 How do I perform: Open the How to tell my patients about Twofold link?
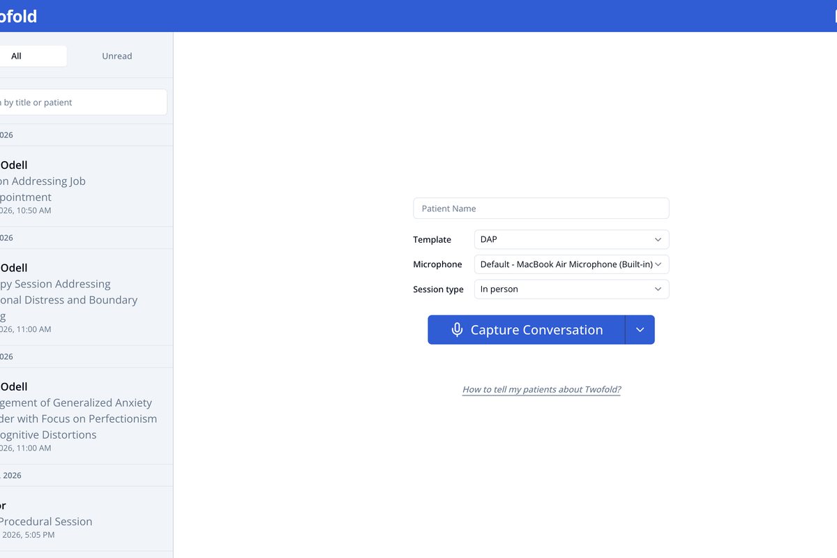(x=541, y=389)
